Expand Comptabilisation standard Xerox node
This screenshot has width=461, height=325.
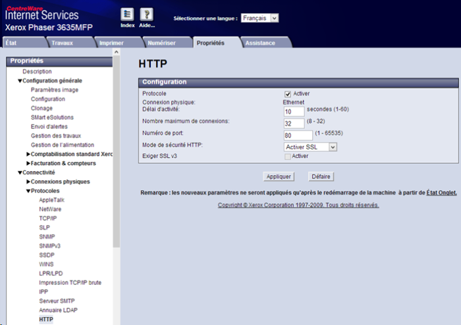coord(28,154)
